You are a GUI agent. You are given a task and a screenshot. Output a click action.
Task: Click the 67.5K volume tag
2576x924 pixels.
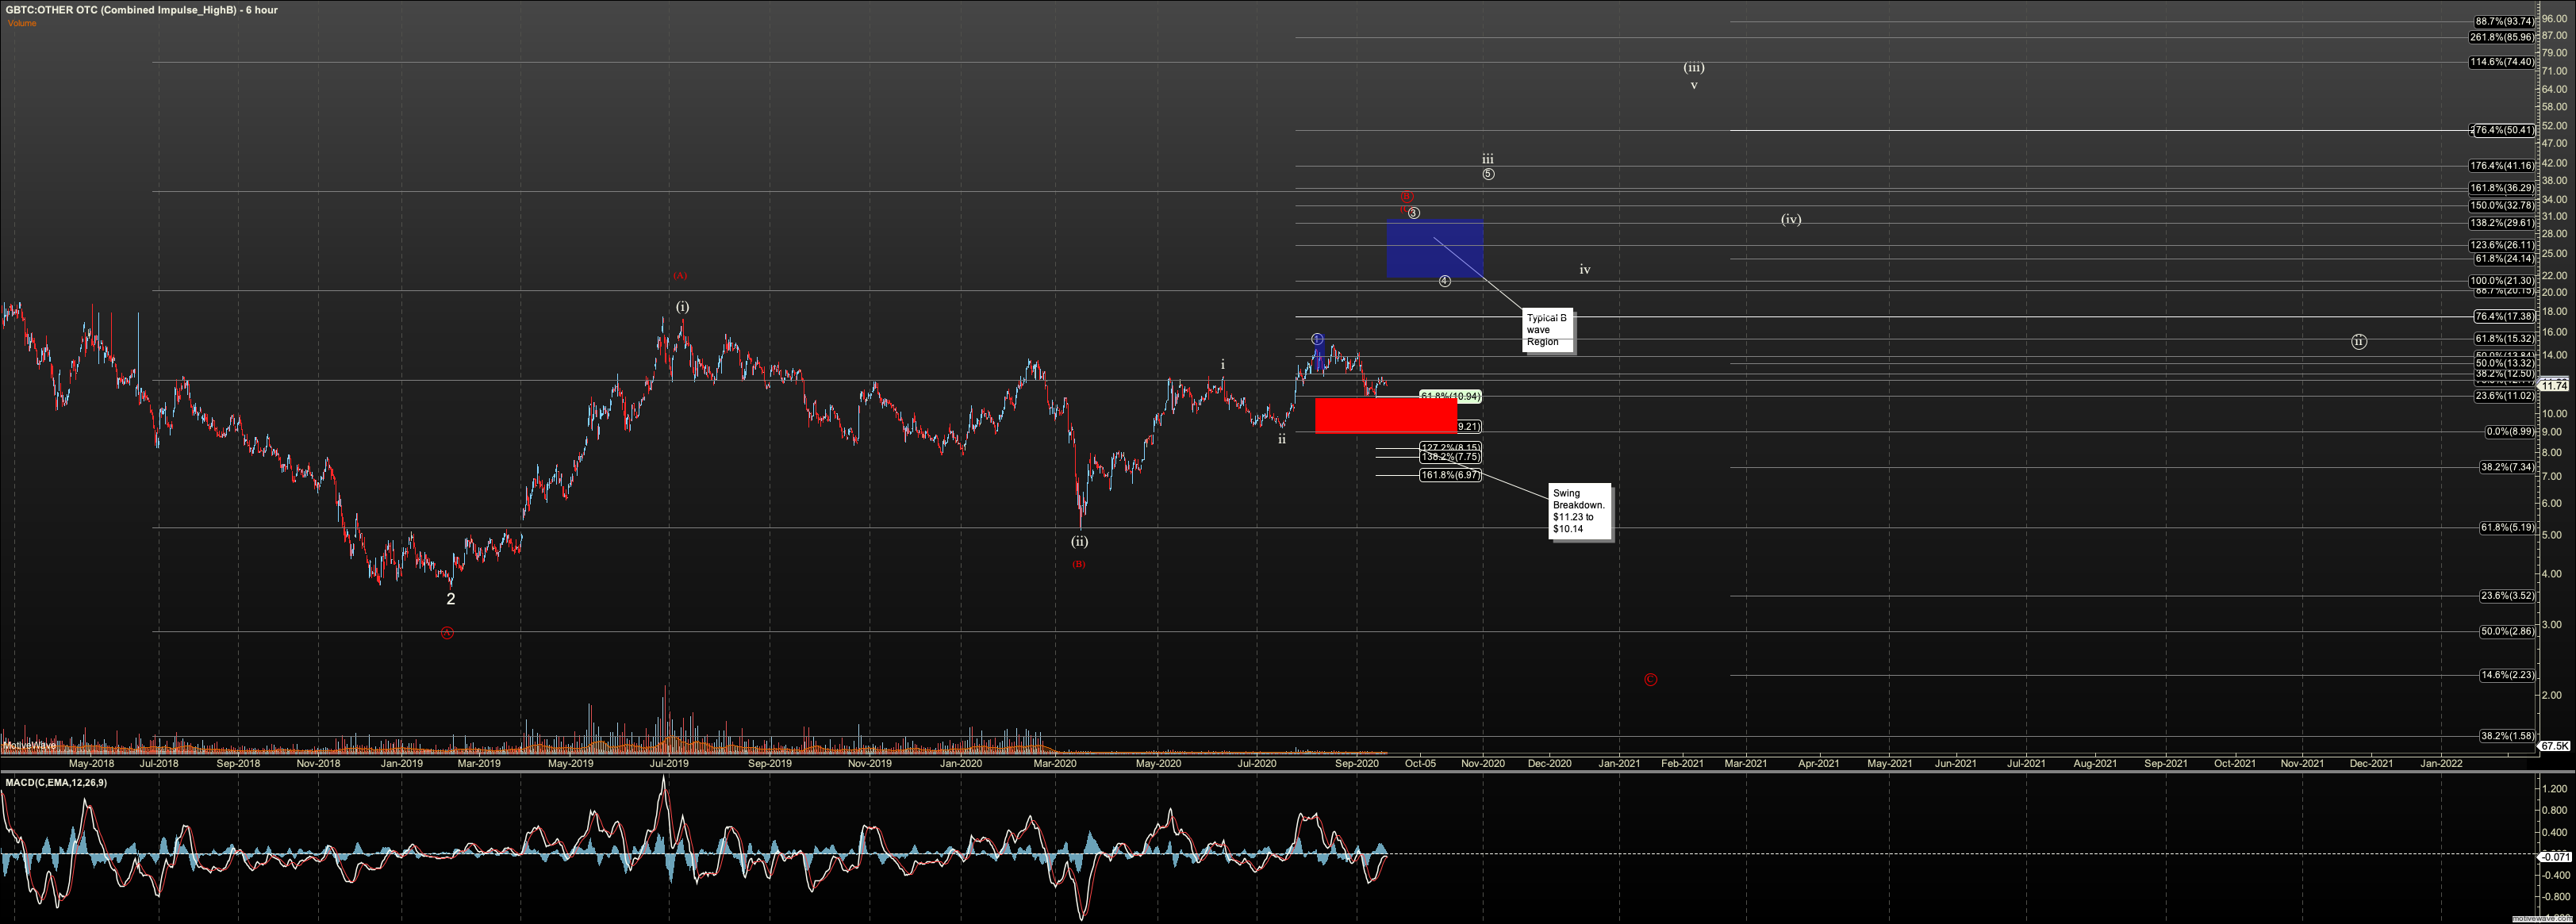point(2555,746)
